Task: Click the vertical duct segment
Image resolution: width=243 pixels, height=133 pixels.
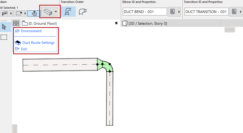Action: click(110, 98)
